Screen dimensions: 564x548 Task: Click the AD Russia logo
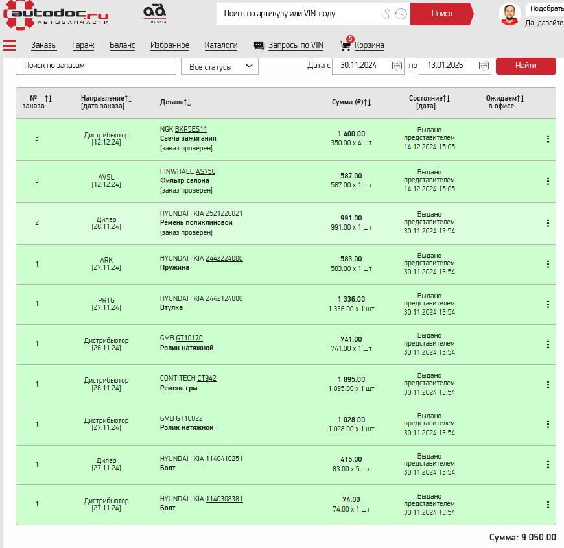coord(155,14)
